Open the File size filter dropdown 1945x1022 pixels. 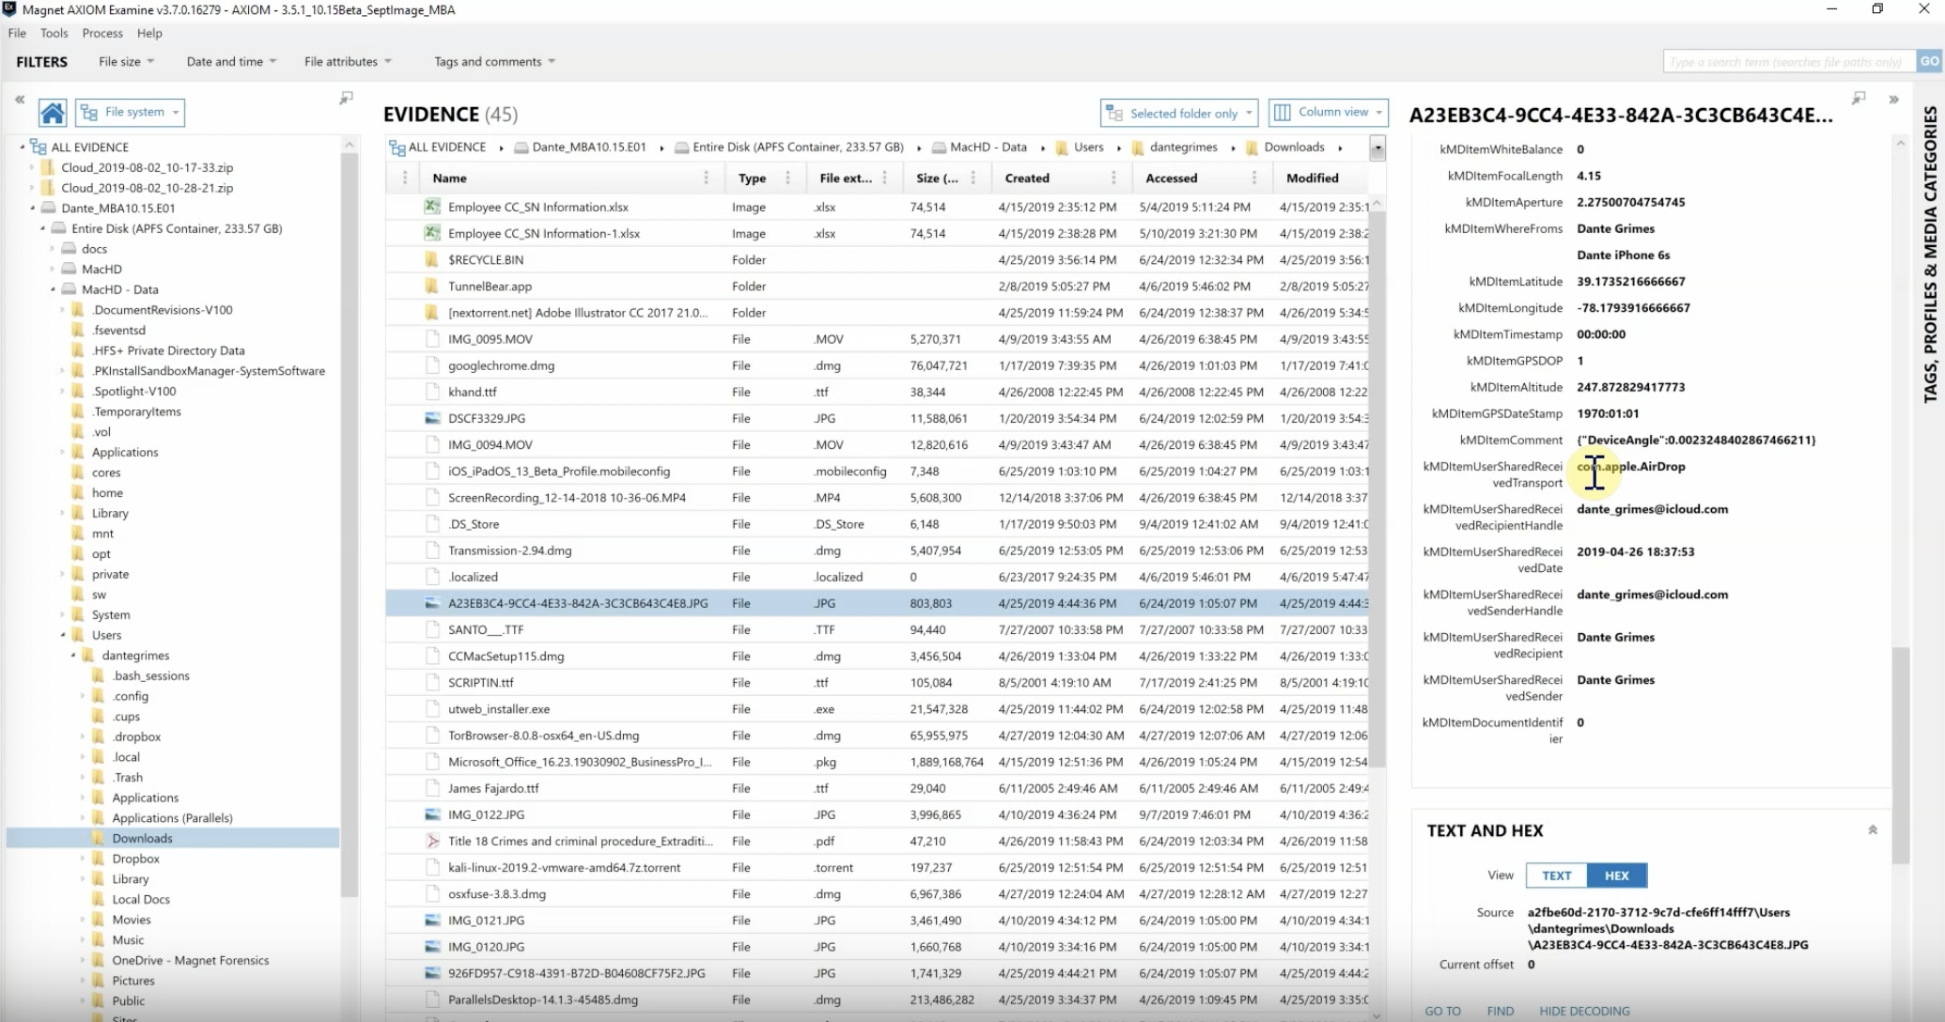[126, 61]
